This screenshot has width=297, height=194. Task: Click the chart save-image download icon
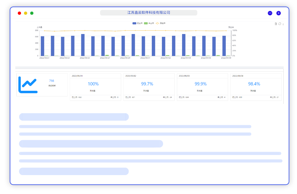coord(283,24)
